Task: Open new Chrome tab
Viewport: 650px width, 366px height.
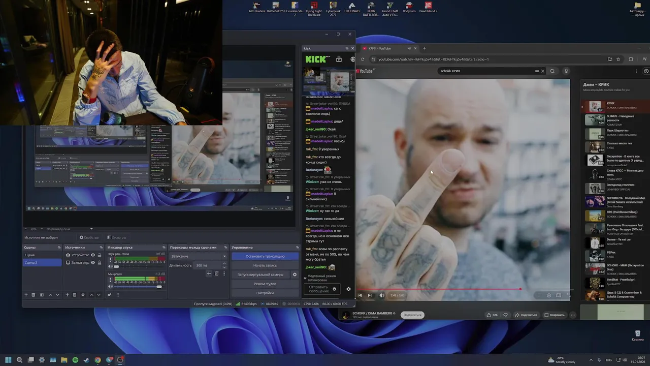Action: (x=424, y=48)
